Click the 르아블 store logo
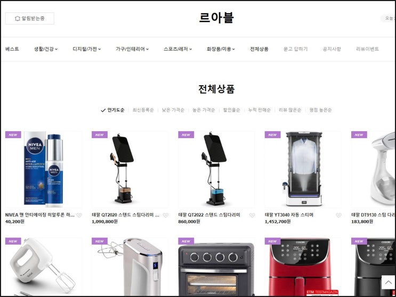This screenshot has height=297, width=396. pos(216,18)
